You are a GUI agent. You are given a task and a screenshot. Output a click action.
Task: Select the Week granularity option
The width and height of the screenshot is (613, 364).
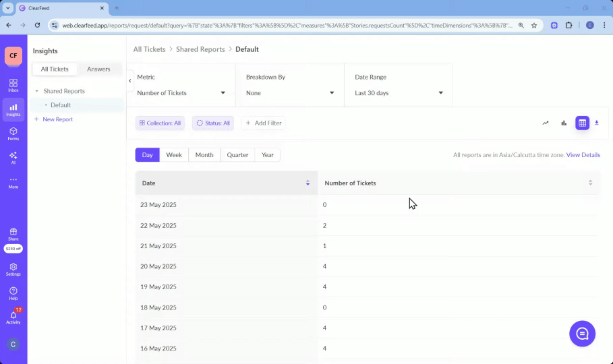click(x=174, y=155)
